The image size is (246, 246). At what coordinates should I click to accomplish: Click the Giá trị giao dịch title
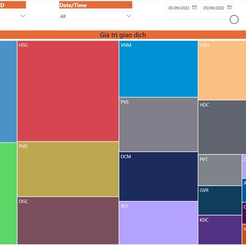pos(123,35)
